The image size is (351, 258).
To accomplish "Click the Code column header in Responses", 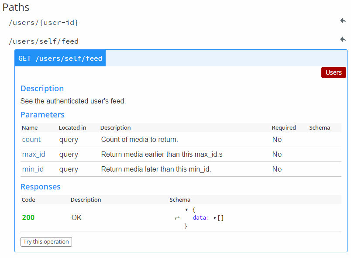I will click(x=28, y=200).
